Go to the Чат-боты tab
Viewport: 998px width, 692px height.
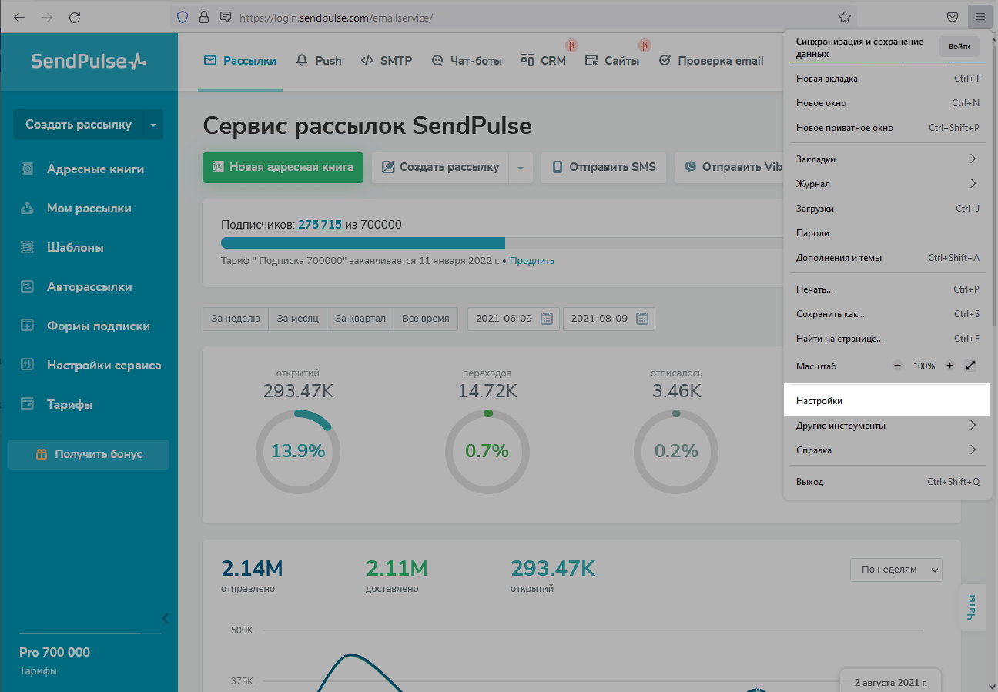click(467, 60)
